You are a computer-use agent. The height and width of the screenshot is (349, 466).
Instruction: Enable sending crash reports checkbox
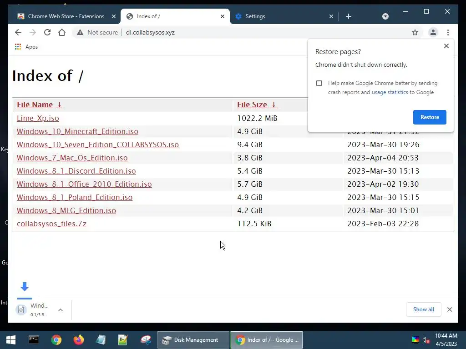coord(319,83)
